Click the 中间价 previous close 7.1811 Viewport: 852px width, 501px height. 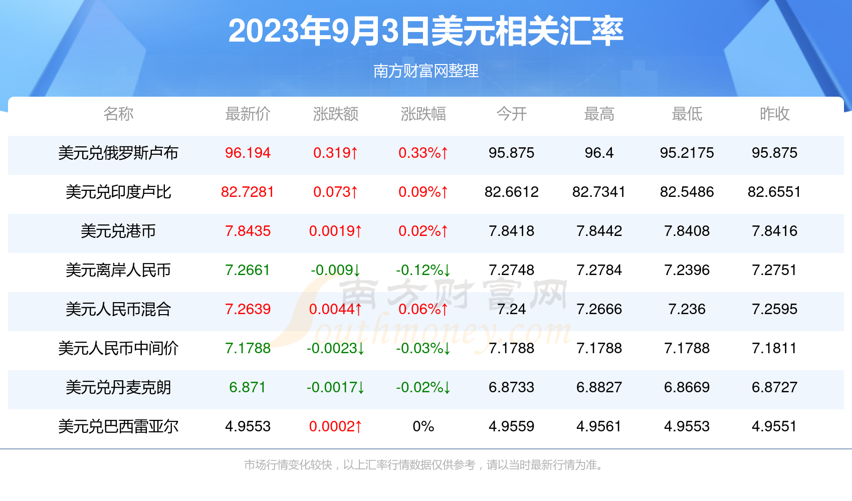[x=774, y=348]
